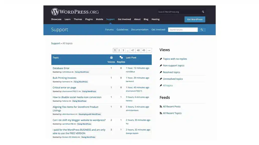The height and width of the screenshot is (145, 259).
Task: Click pin icon beside All topics view
Action: click(161, 85)
